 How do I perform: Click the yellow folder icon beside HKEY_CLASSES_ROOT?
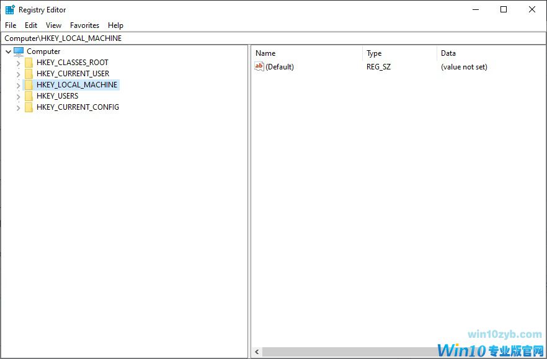coord(29,62)
